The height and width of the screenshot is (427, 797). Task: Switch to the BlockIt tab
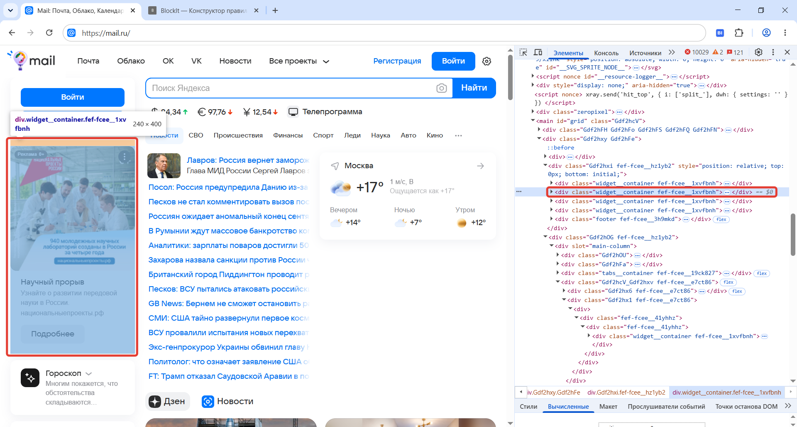click(x=203, y=10)
